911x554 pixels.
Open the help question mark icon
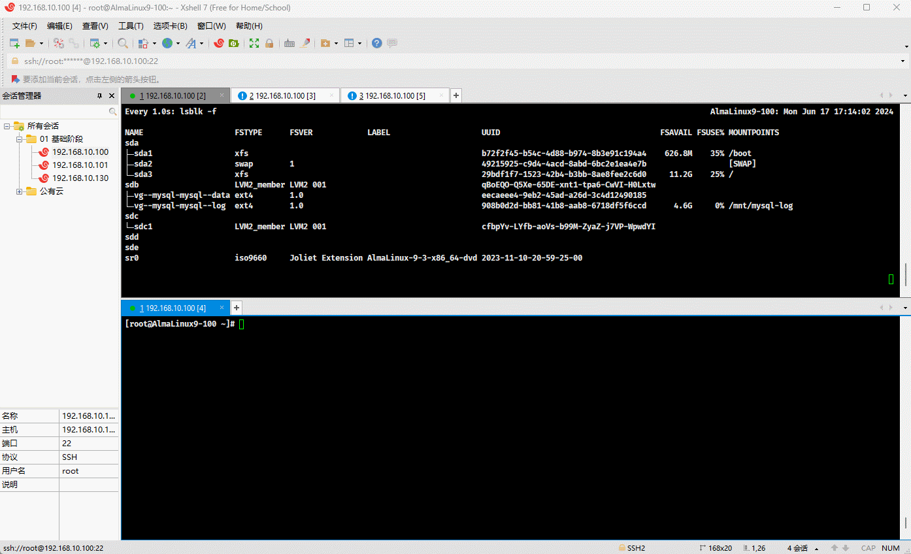tap(376, 43)
